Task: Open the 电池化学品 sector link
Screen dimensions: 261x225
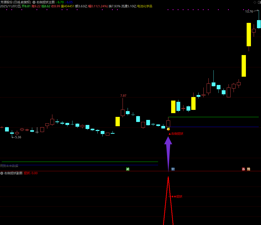Action: 145,6
